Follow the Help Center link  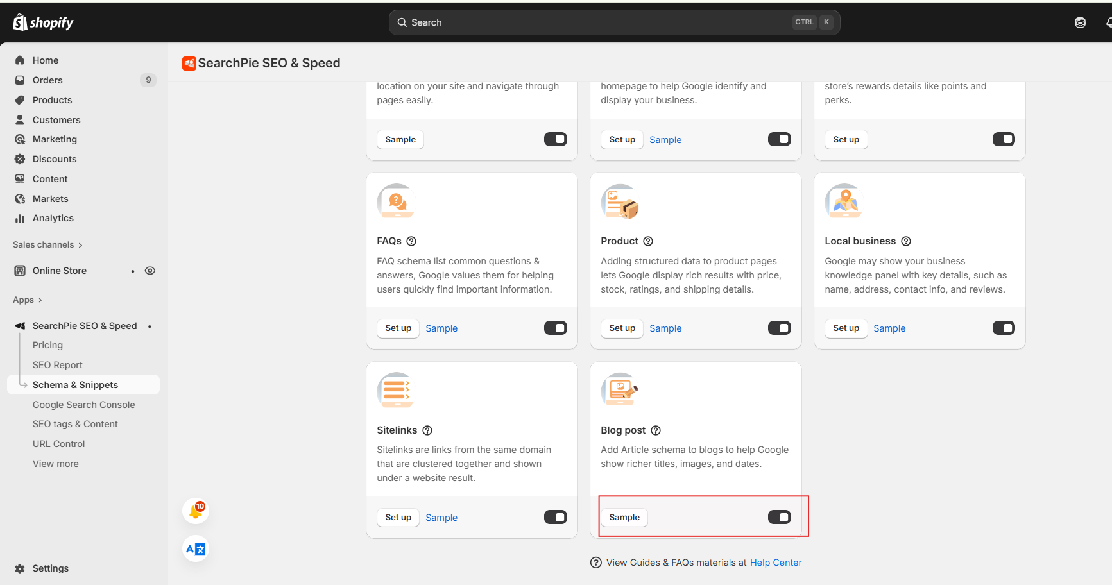pos(775,562)
